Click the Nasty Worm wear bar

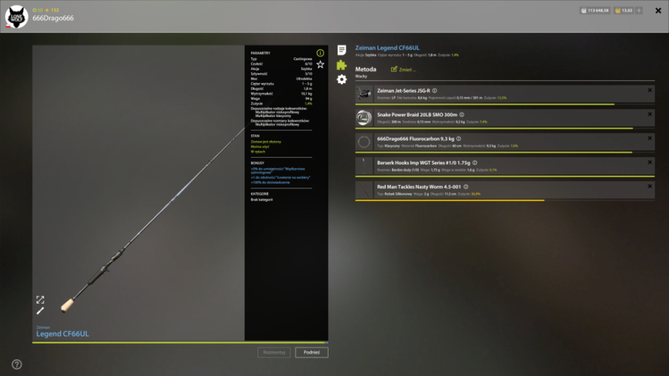coord(504,200)
